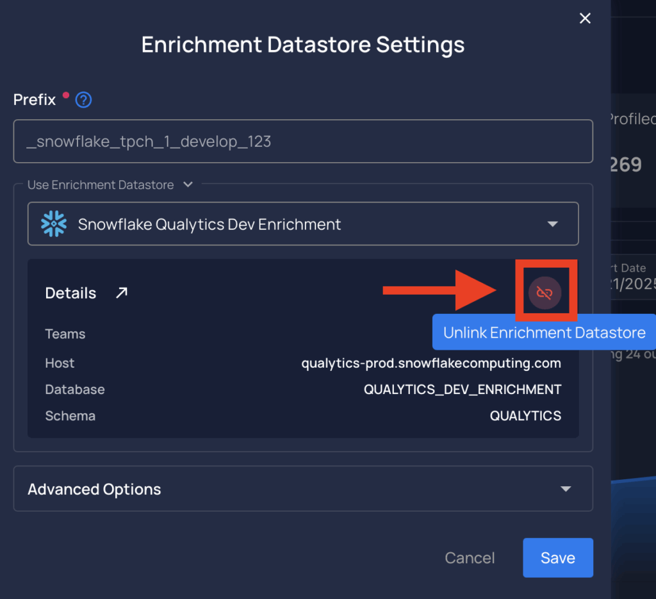Select the host value qualytics-prod.snowflakecomputing.com
This screenshot has height=599, width=656.
click(431, 363)
